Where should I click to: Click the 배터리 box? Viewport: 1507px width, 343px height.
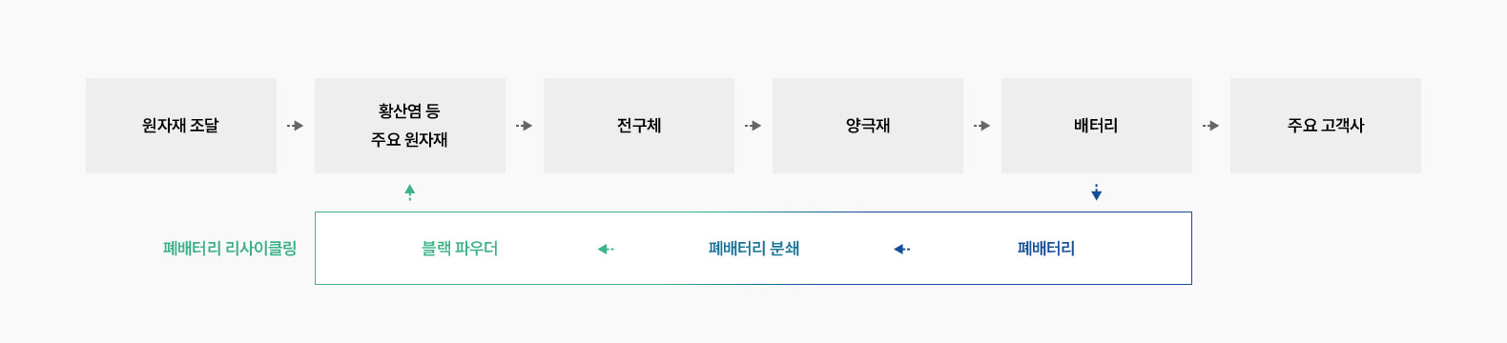pyautogui.click(x=1097, y=126)
